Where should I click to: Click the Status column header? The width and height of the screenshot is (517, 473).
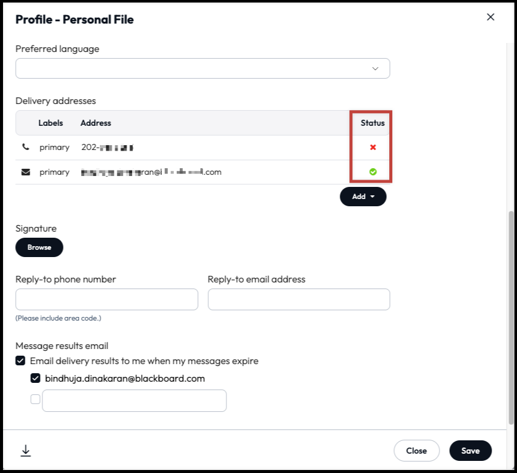coord(372,123)
